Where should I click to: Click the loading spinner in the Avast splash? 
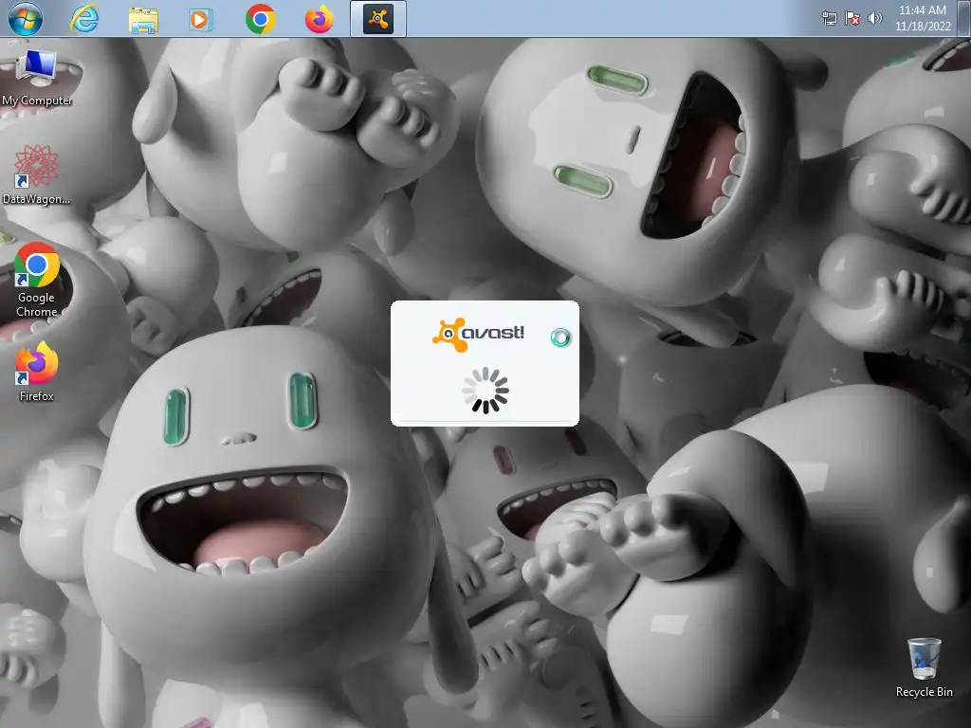[x=485, y=390]
